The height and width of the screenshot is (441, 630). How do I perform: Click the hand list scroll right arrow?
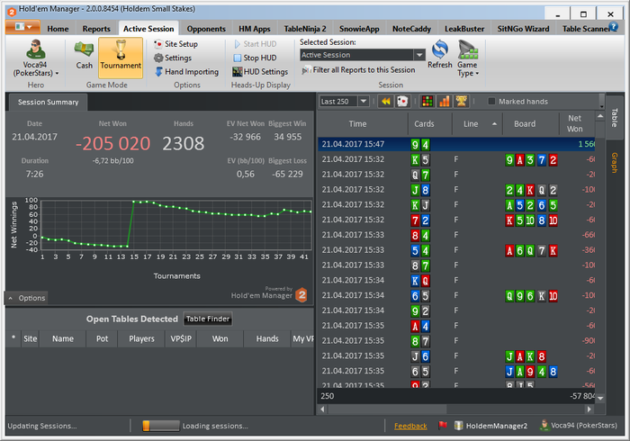(x=589, y=409)
